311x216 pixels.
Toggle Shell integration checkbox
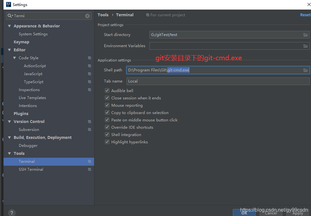tap(107, 135)
